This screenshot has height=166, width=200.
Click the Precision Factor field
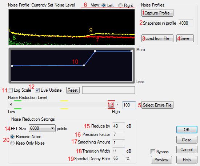[x=119, y=134]
